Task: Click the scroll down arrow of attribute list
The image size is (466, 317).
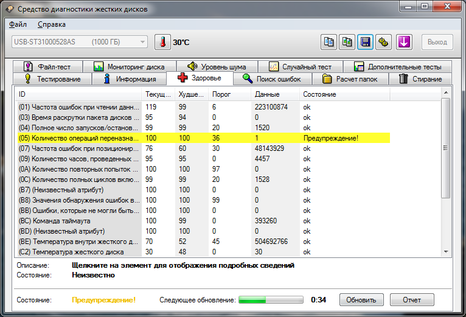Action: (x=446, y=251)
